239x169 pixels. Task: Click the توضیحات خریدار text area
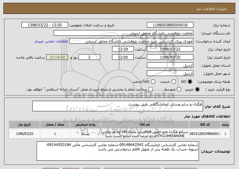coord(118,151)
